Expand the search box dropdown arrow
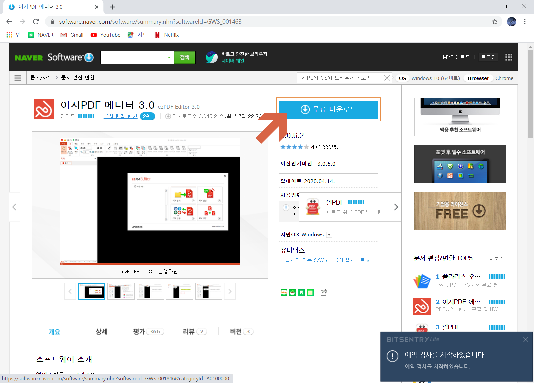 169,57
